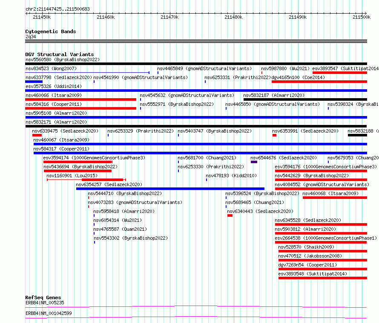This screenshot has width=379, height=323.
Task: Open the esv3594174 1000GenomesConsortiumPhase3 label
Action: (x=94, y=158)
